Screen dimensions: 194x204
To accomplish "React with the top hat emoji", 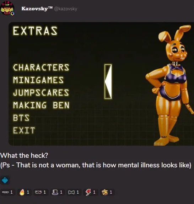I will click(57, 192).
